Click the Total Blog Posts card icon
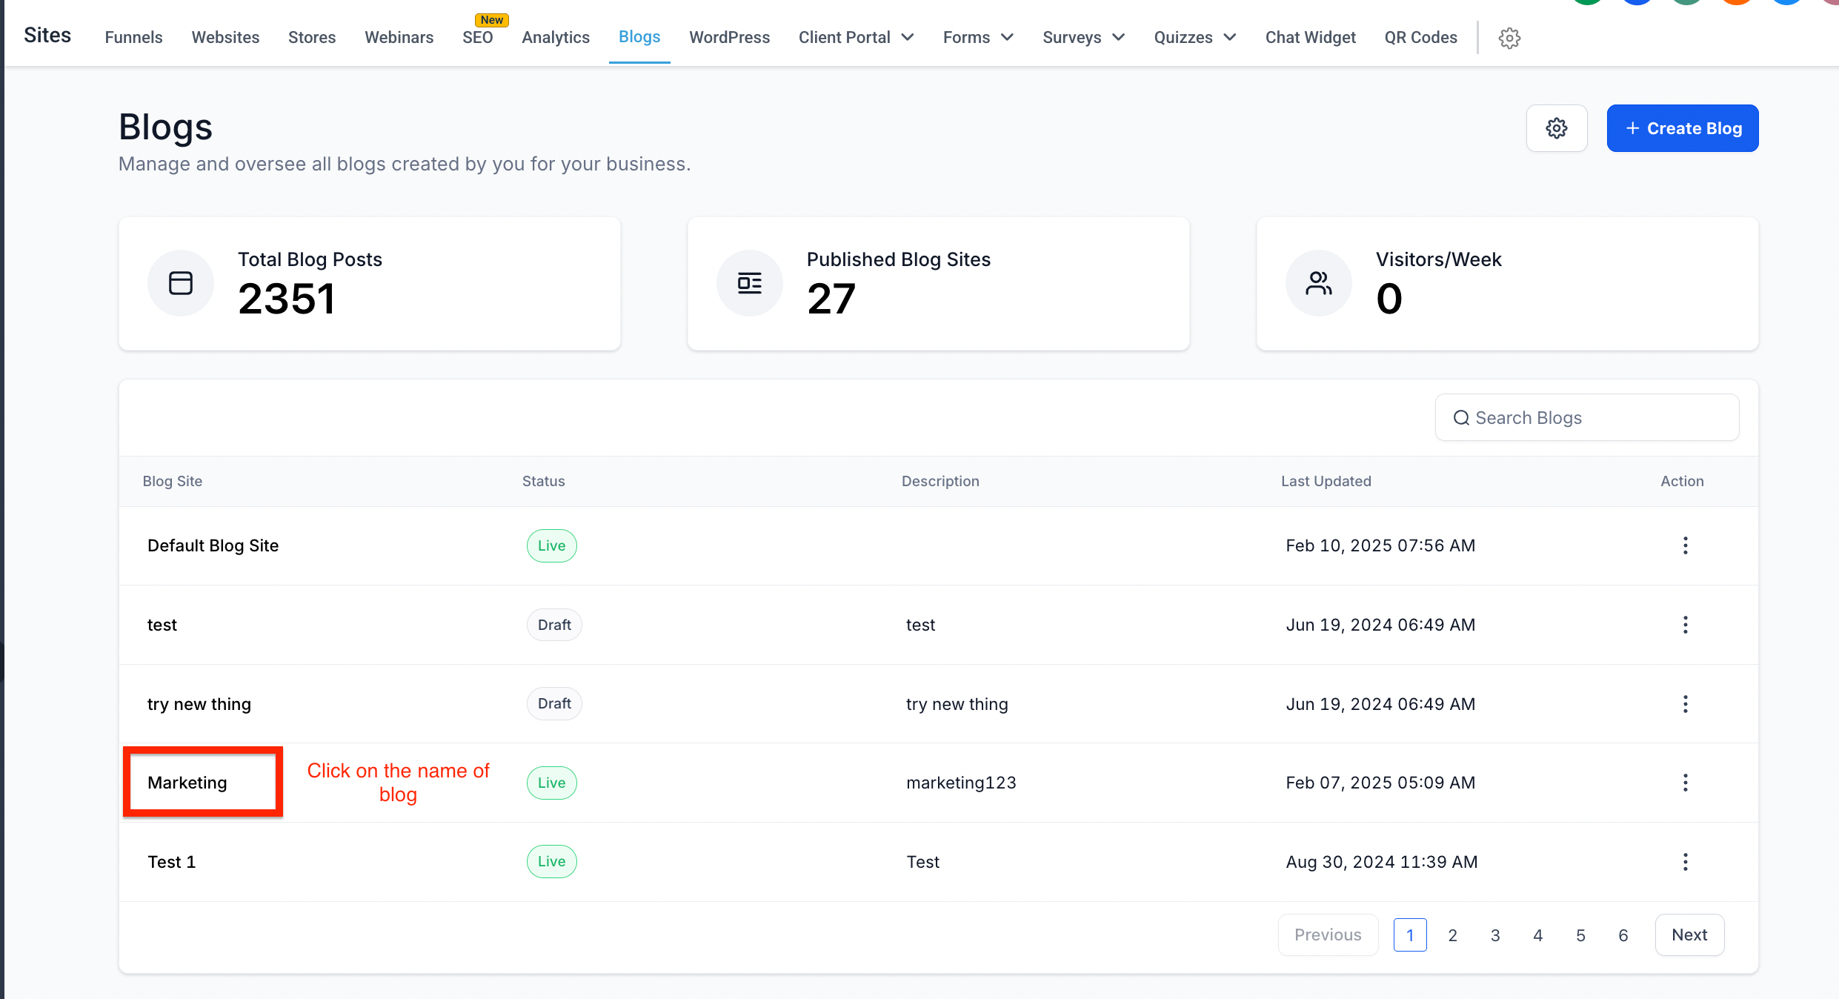Image resolution: width=1839 pixels, height=999 pixels. tap(181, 283)
